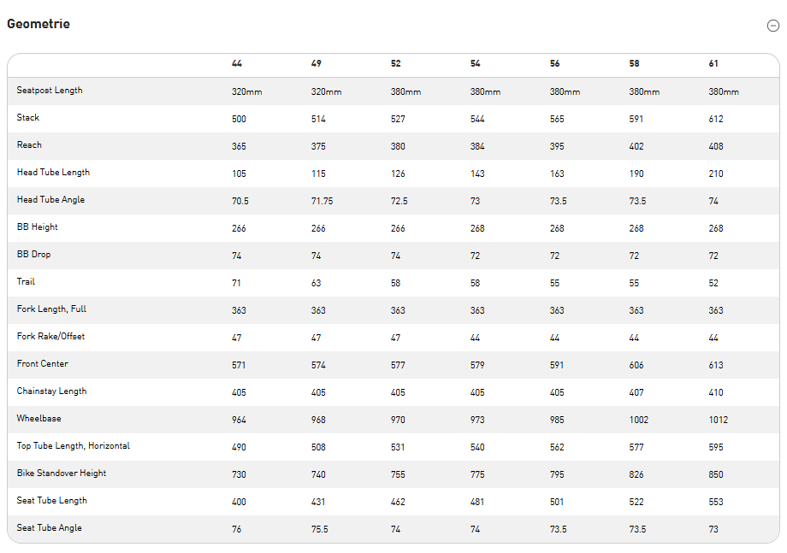This screenshot has width=787, height=553.
Task: Click the 1012 wheelbase value for size 61
Action: (x=719, y=420)
